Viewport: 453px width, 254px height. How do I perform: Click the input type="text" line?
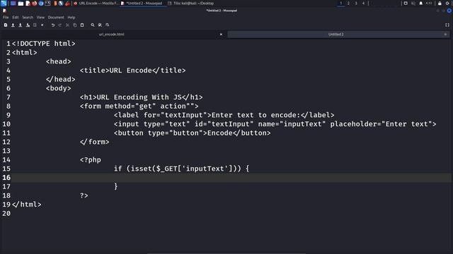point(275,124)
